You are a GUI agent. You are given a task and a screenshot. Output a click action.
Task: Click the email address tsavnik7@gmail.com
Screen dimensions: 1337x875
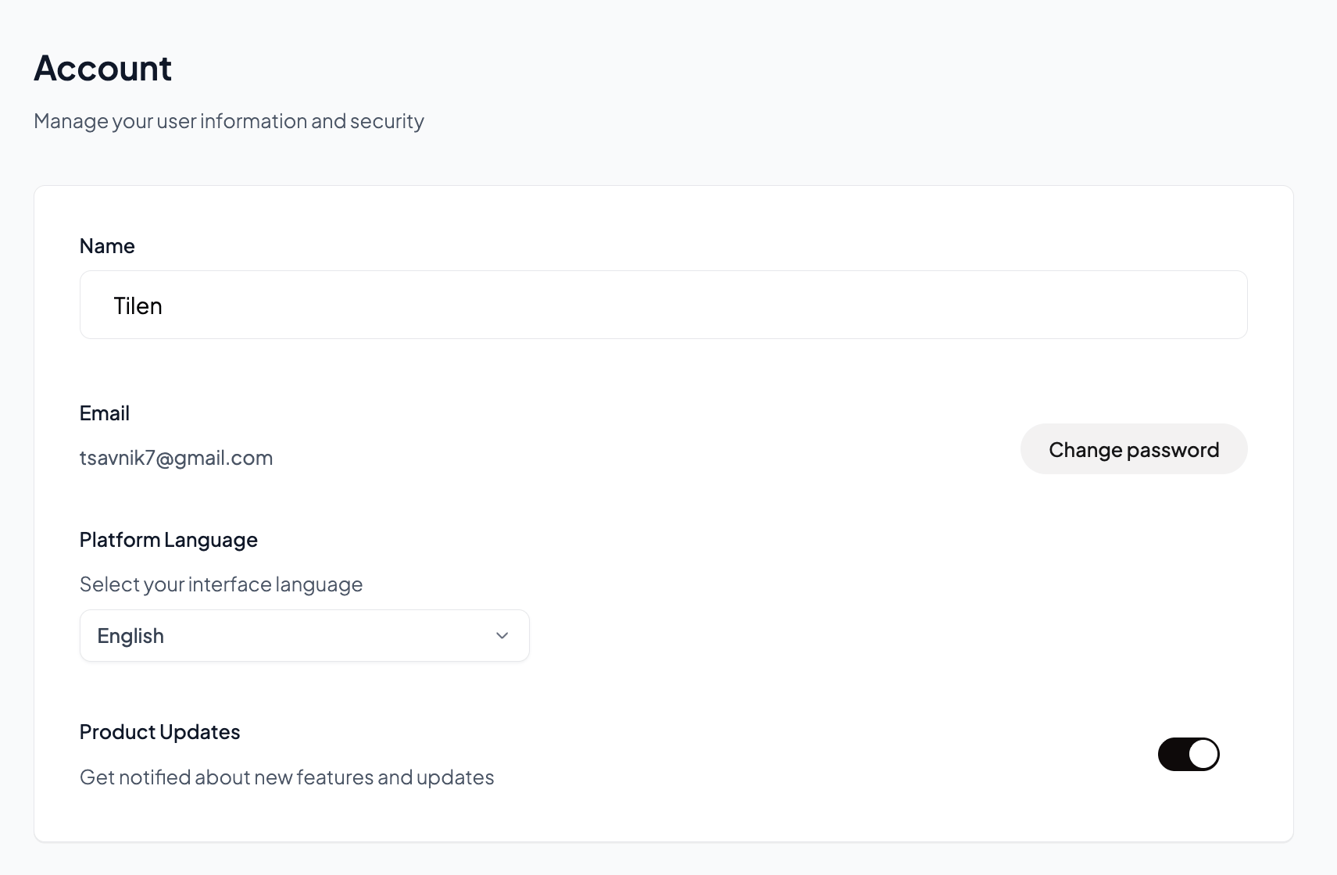point(176,458)
